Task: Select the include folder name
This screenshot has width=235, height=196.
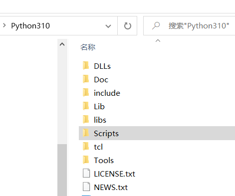Action: [107, 93]
